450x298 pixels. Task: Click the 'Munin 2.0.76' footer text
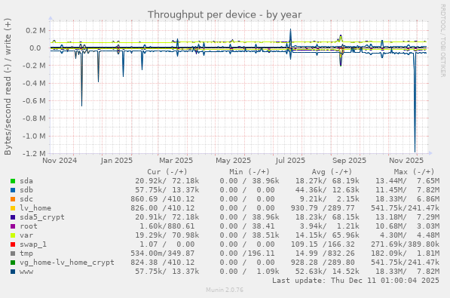tap(225, 290)
